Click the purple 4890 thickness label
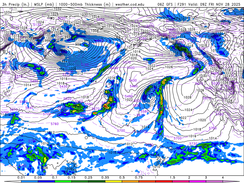244x183 pixels. [224, 23]
